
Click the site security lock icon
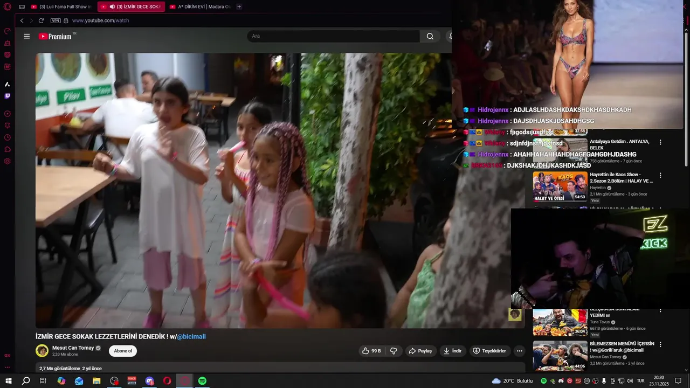[66, 20]
